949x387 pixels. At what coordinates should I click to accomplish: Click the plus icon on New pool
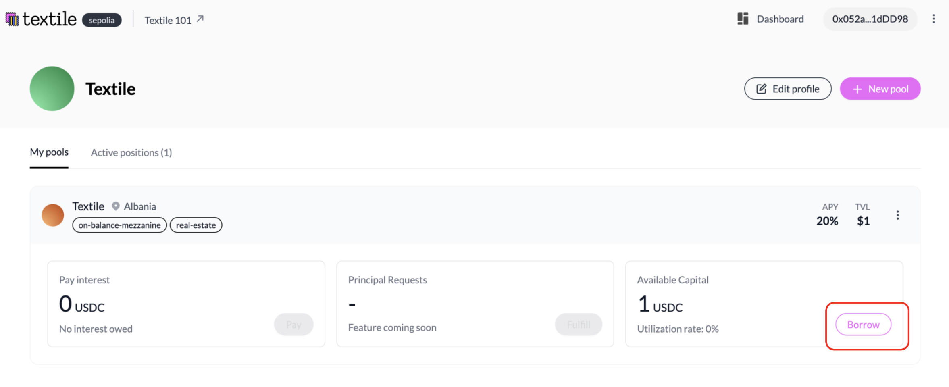[857, 89]
